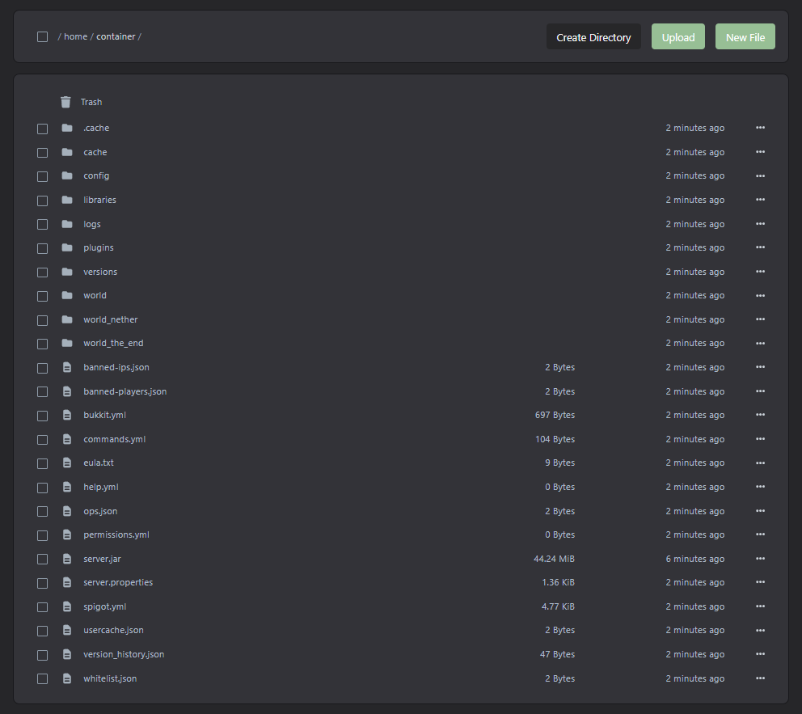Open the commands.yml file name
Image resolution: width=802 pixels, height=714 pixels.
pyautogui.click(x=114, y=439)
